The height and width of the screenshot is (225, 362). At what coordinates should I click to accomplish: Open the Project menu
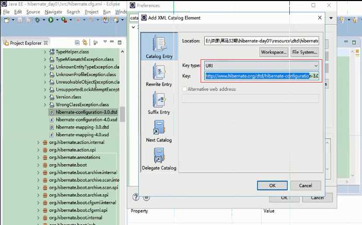coord(91,12)
